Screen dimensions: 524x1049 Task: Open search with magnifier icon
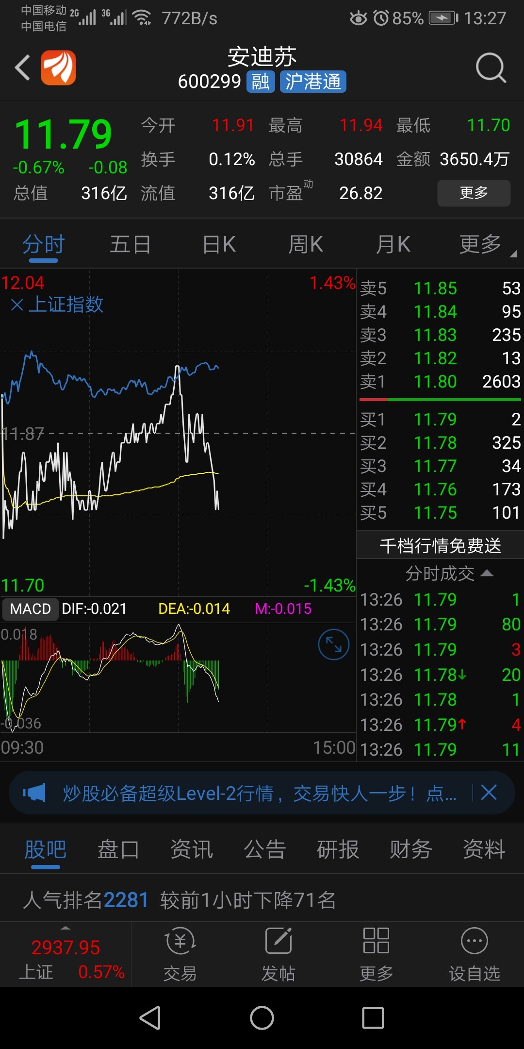(491, 68)
